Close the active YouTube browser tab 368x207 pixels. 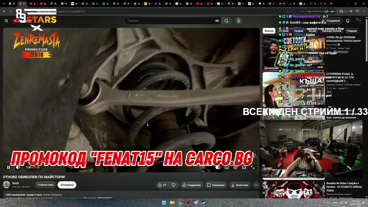(x=24, y=4)
